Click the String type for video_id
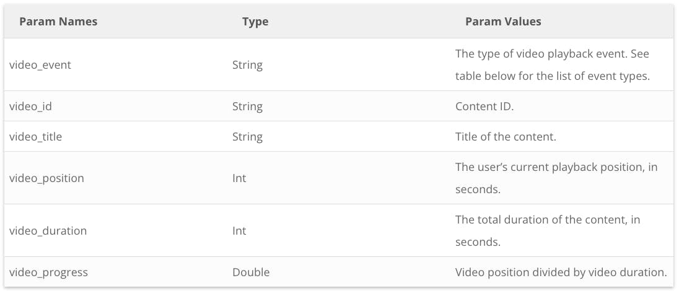The image size is (679, 291). pos(247,106)
